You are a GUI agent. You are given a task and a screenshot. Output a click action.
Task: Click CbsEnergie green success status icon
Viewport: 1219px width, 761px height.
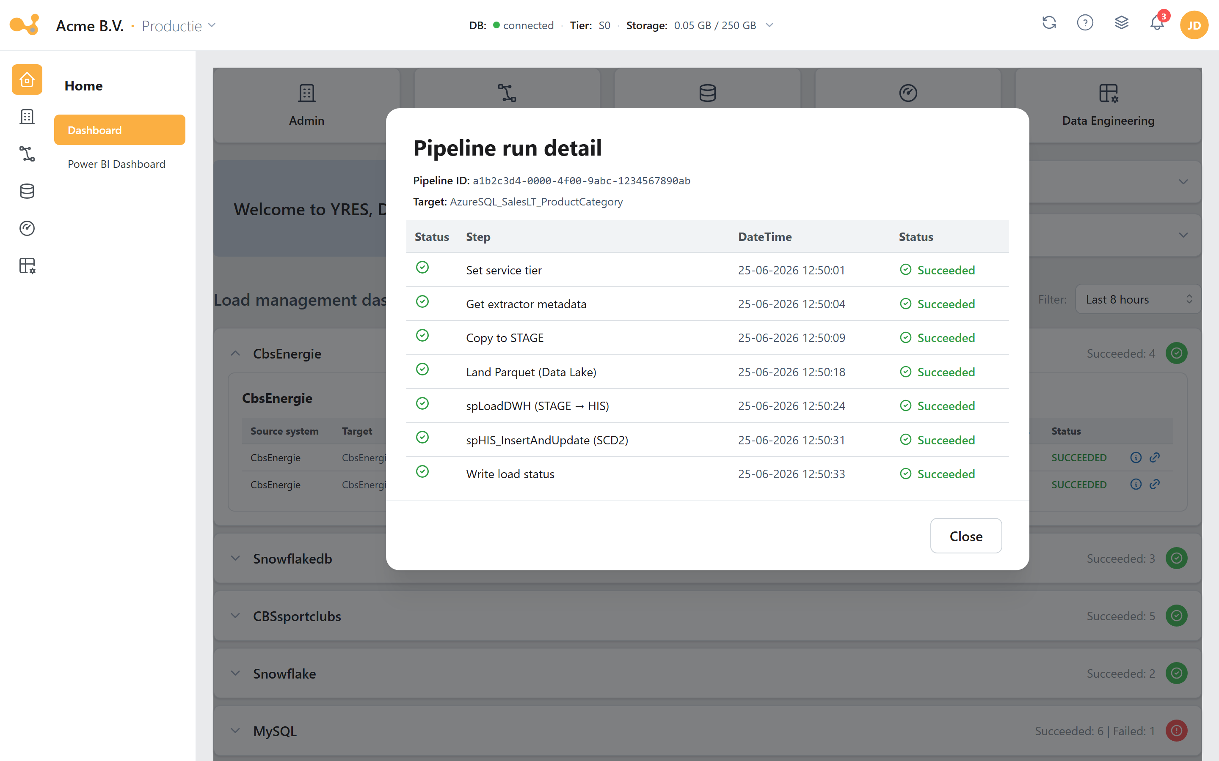pyautogui.click(x=1177, y=353)
